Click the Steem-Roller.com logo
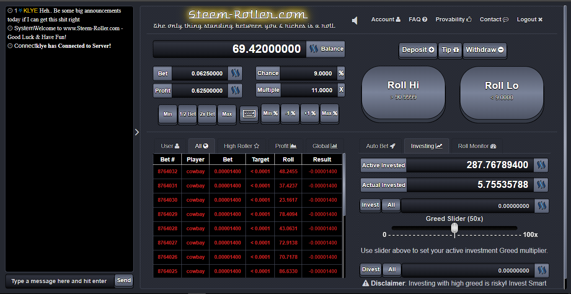The image size is (571, 294). click(x=248, y=15)
